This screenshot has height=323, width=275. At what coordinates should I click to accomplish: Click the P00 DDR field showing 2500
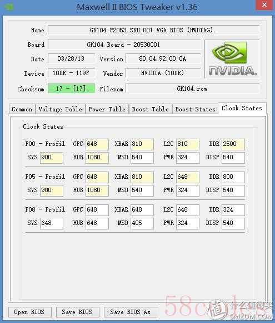[x=233, y=144]
